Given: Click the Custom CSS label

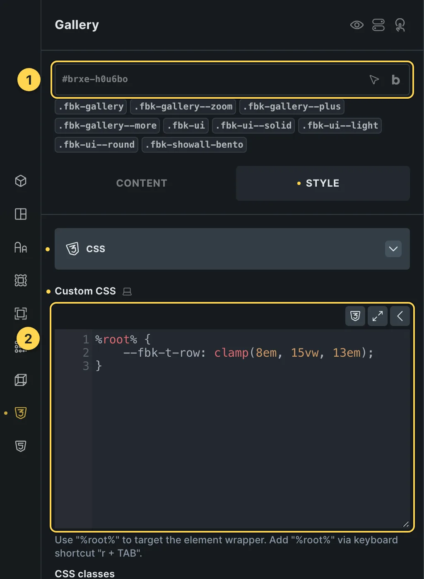Looking at the screenshot, I should click(85, 291).
